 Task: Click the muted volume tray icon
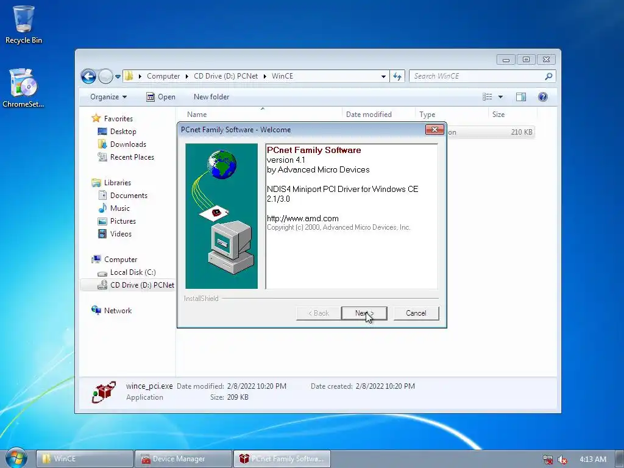click(562, 459)
